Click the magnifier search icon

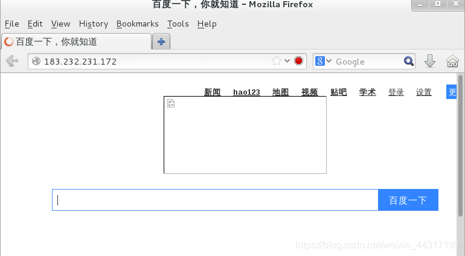point(409,61)
